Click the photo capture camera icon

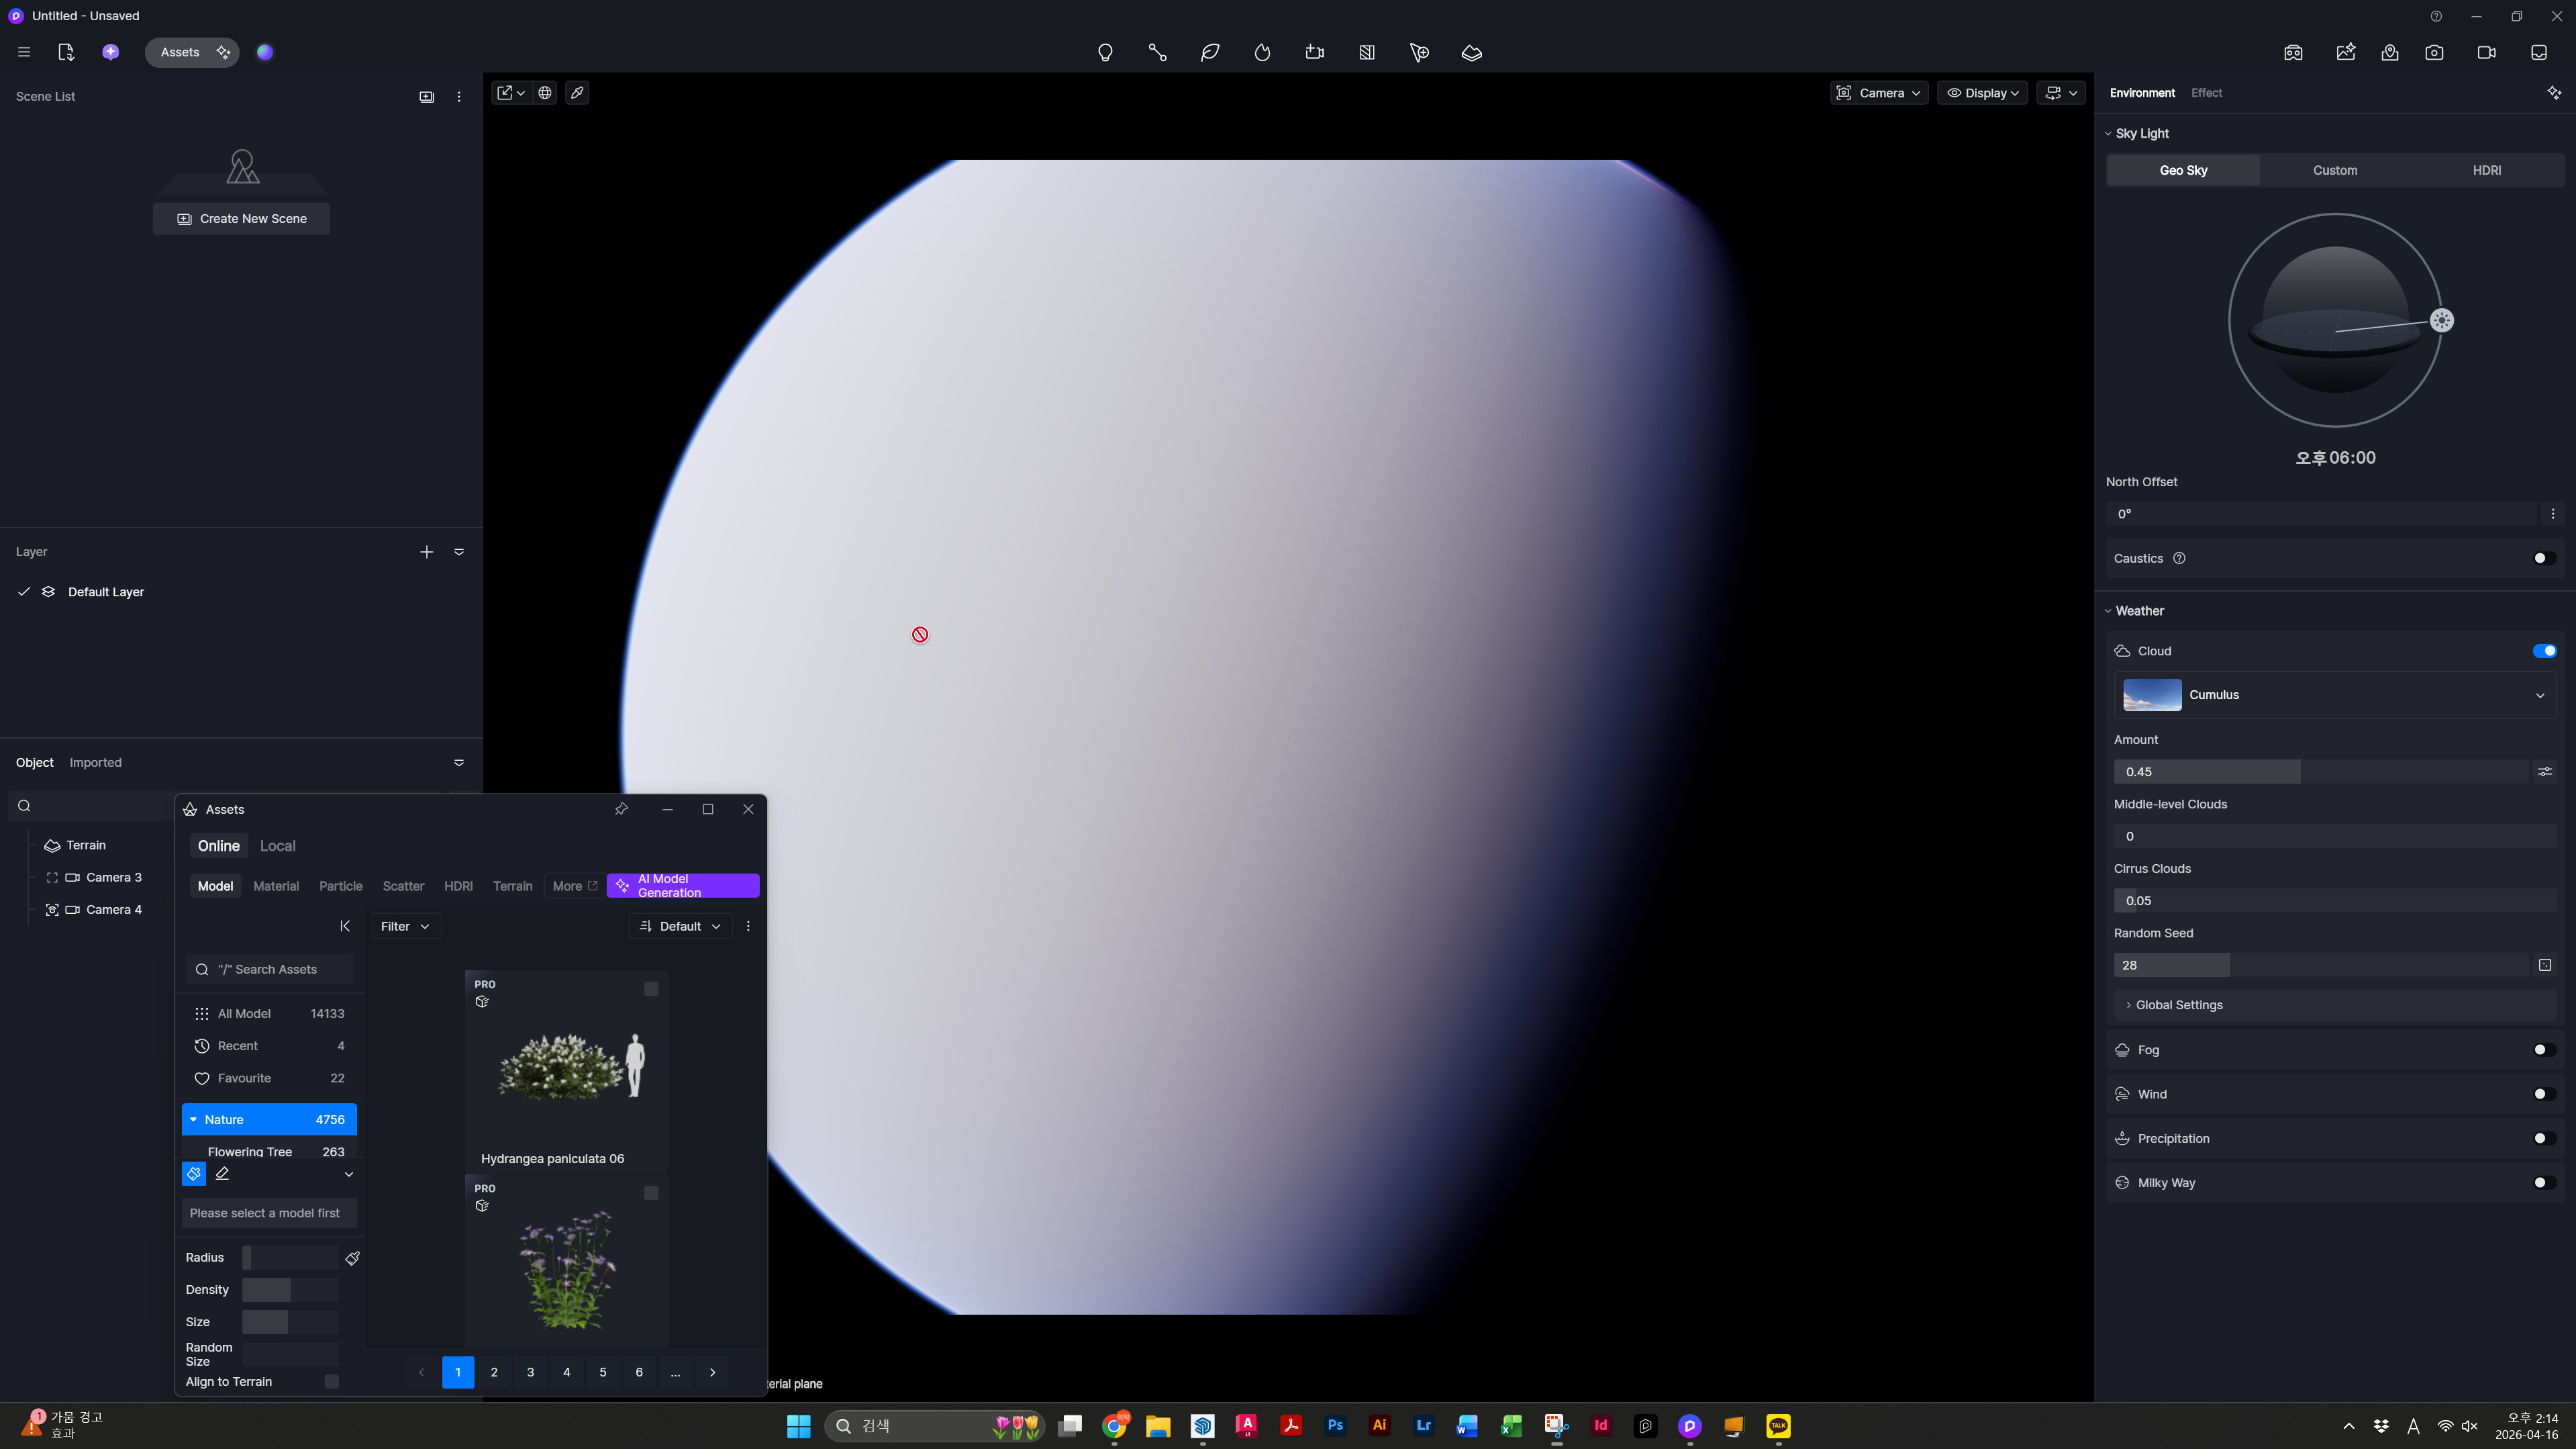click(x=2434, y=53)
